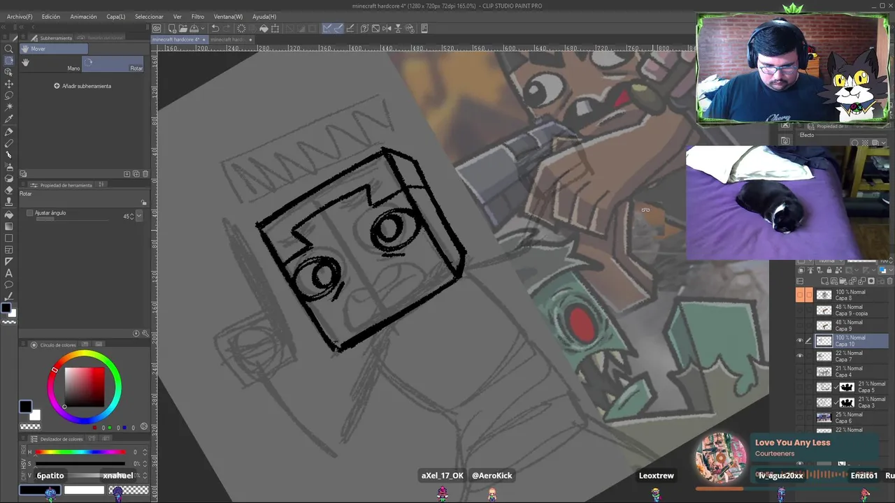This screenshot has width=895, height=503.
Task: Click the Capa 5 layer mask thumbnail
Action: 847,387
